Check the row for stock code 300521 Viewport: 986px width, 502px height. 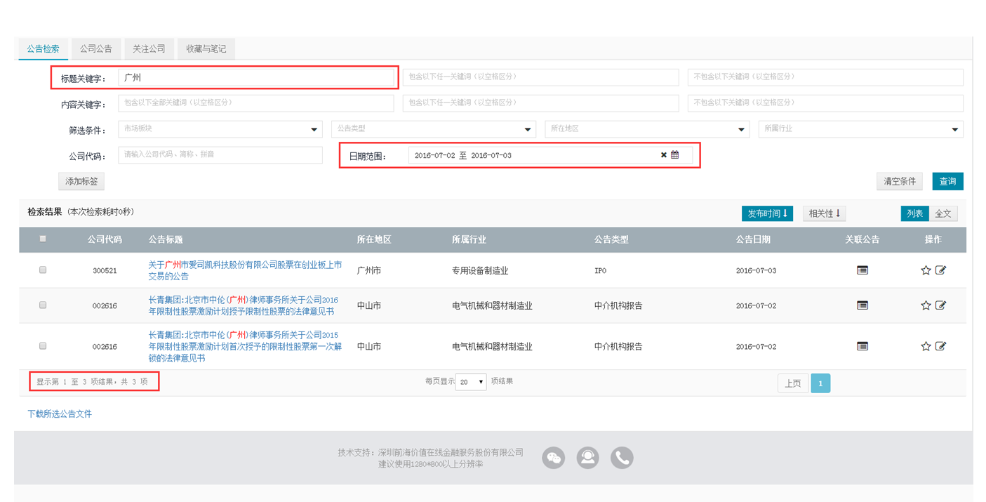point(43,270)
